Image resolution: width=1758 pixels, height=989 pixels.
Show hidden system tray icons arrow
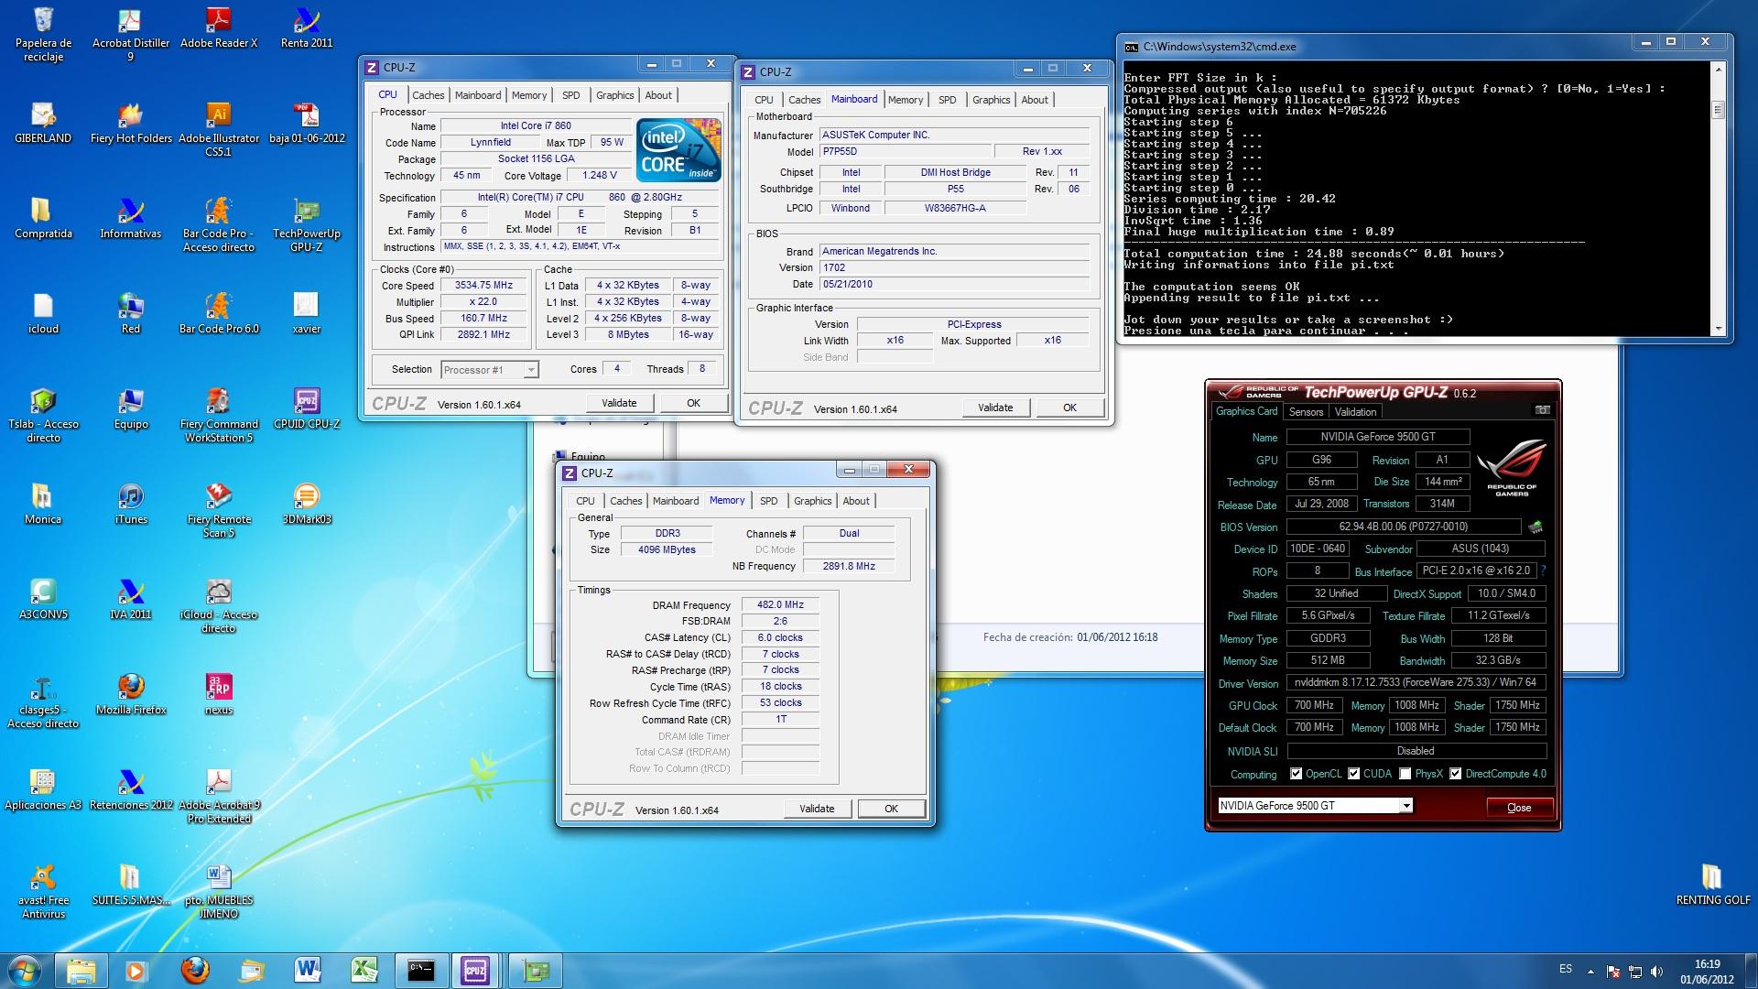(x=1590, y=972)
